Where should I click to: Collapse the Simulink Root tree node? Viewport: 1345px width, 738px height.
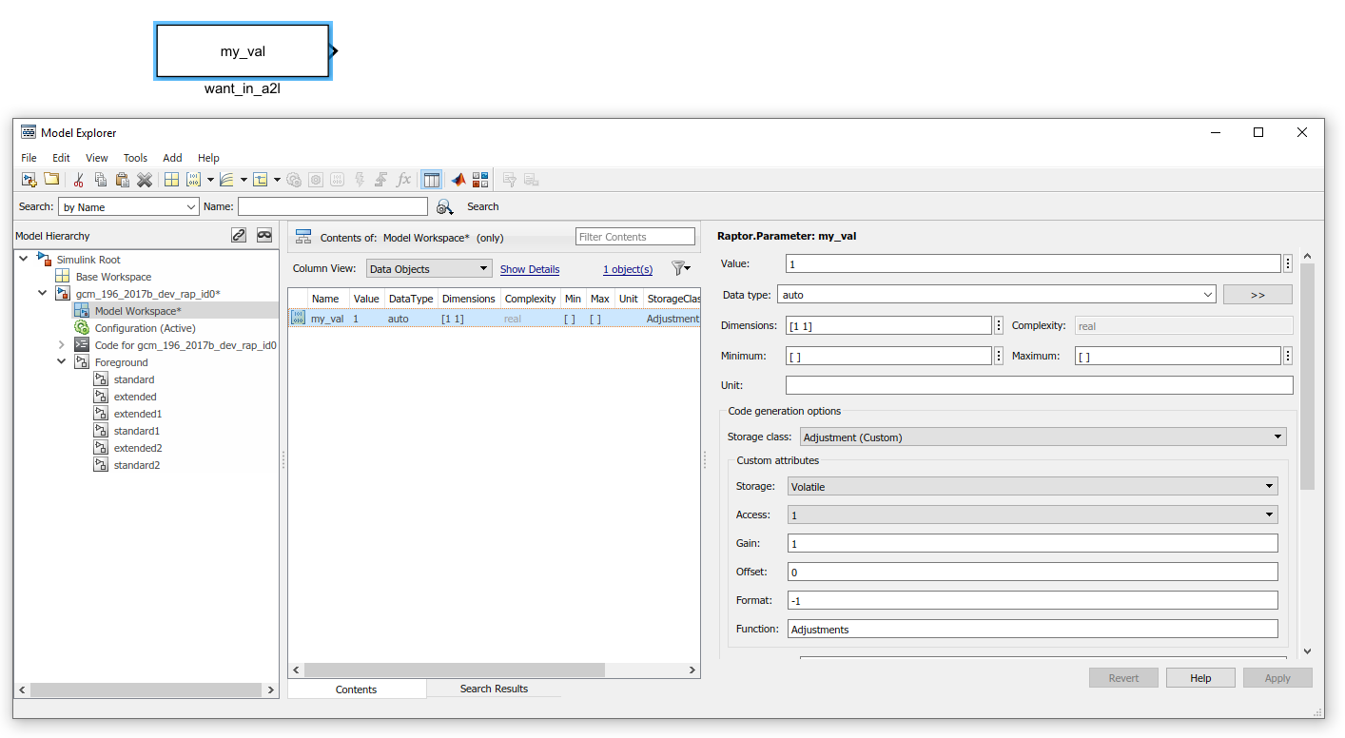point(24,259)
